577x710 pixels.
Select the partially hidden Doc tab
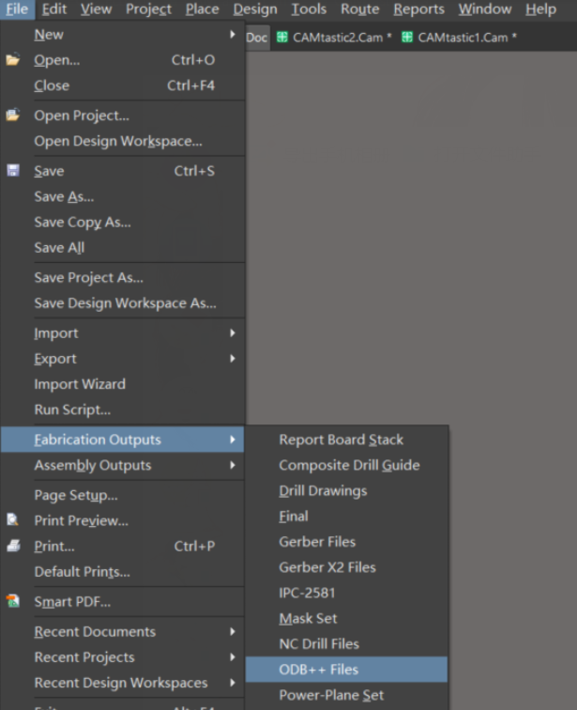(257, 38)
